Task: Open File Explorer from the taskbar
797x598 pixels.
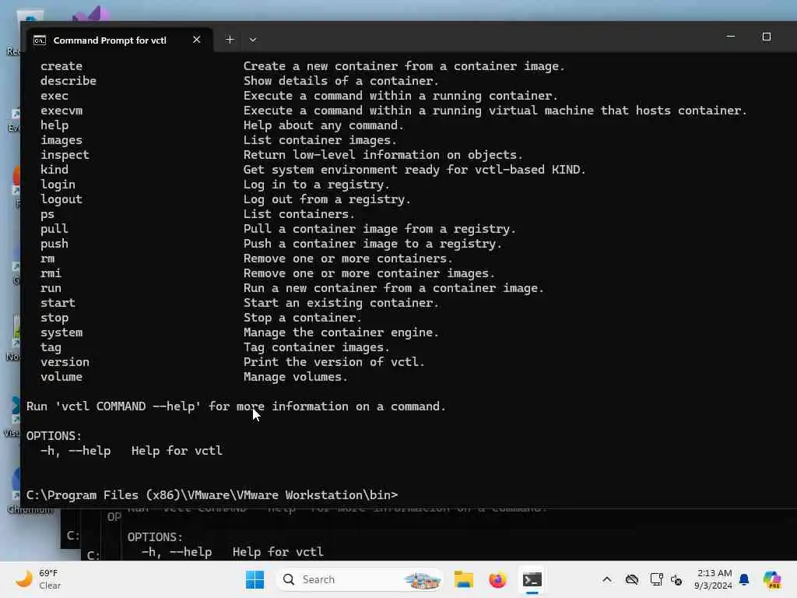Action: (464, 579)
